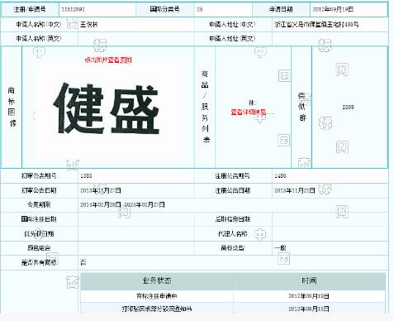The width and height of the screenshot is (394, 321).
Task: Click the 初审公告日期 label
Action: click(x=39, y=190)
